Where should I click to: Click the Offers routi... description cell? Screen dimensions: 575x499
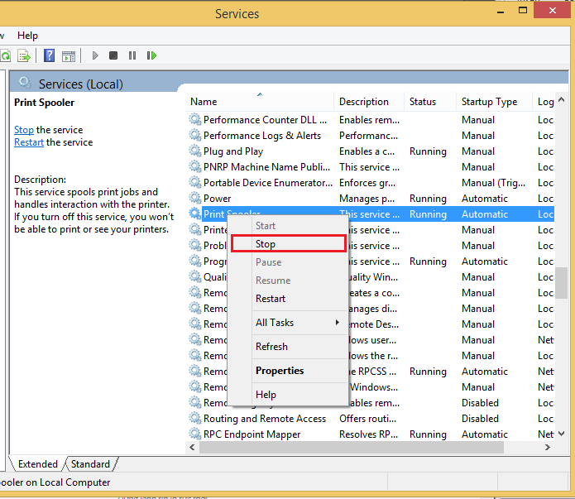(368, 419)
